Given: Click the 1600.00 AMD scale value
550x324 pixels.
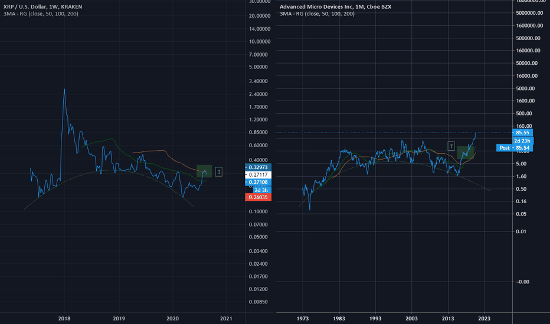Looking at the screenshot, I should pos(525,101).
